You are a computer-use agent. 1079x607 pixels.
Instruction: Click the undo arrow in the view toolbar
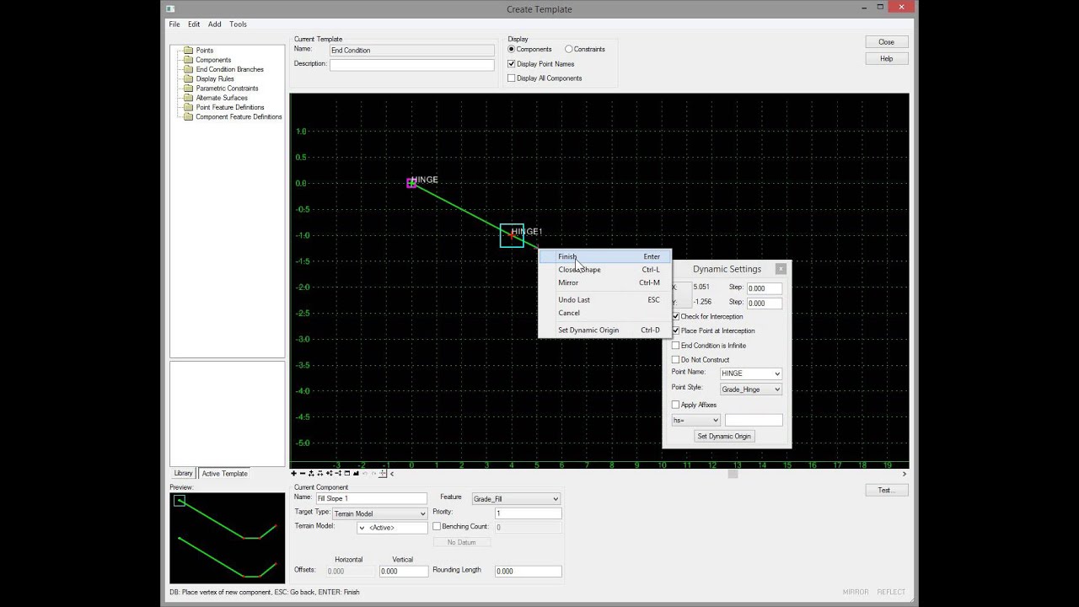click(365, 474)
